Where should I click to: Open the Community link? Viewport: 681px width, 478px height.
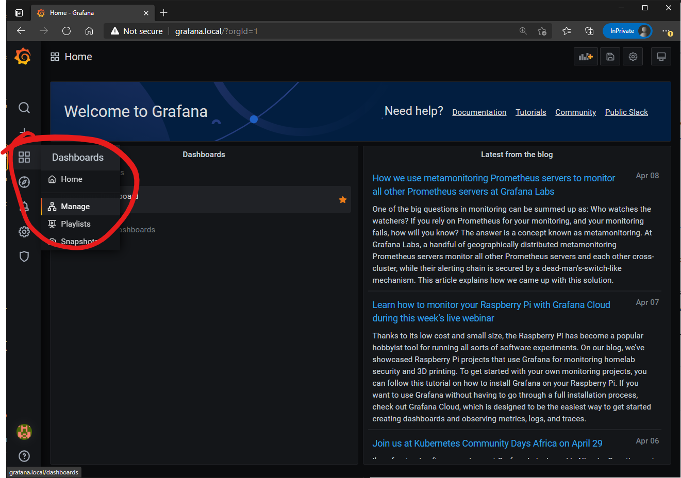coord(575,112)
